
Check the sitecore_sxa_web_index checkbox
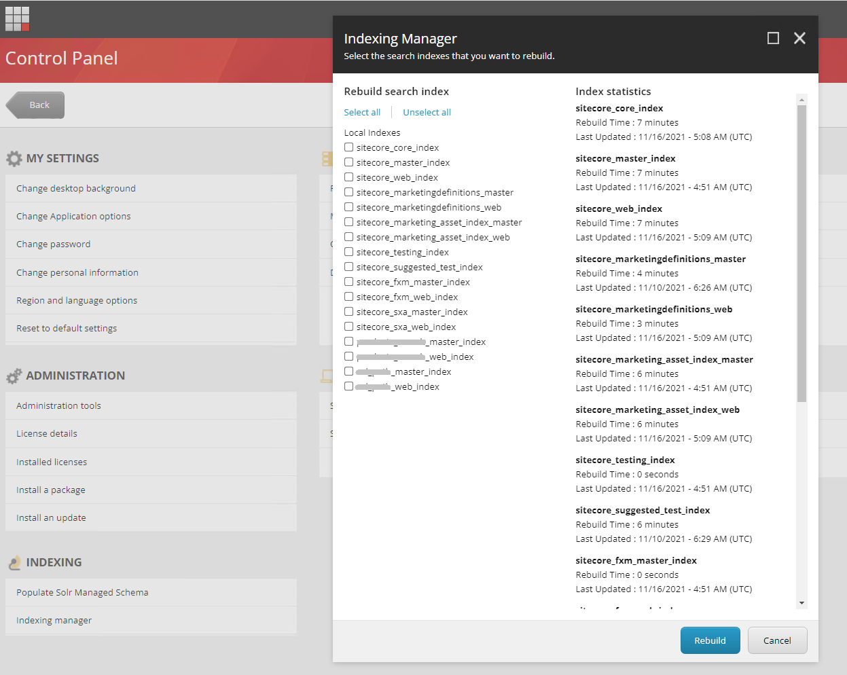click(349, 327)
